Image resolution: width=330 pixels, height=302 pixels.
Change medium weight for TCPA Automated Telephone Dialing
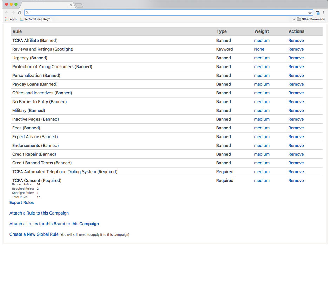(262, 172)
